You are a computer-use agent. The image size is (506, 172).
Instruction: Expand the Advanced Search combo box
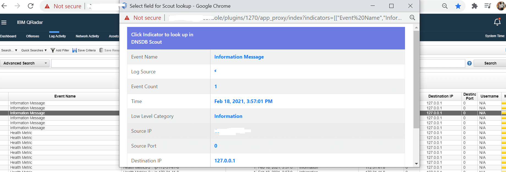25,63
